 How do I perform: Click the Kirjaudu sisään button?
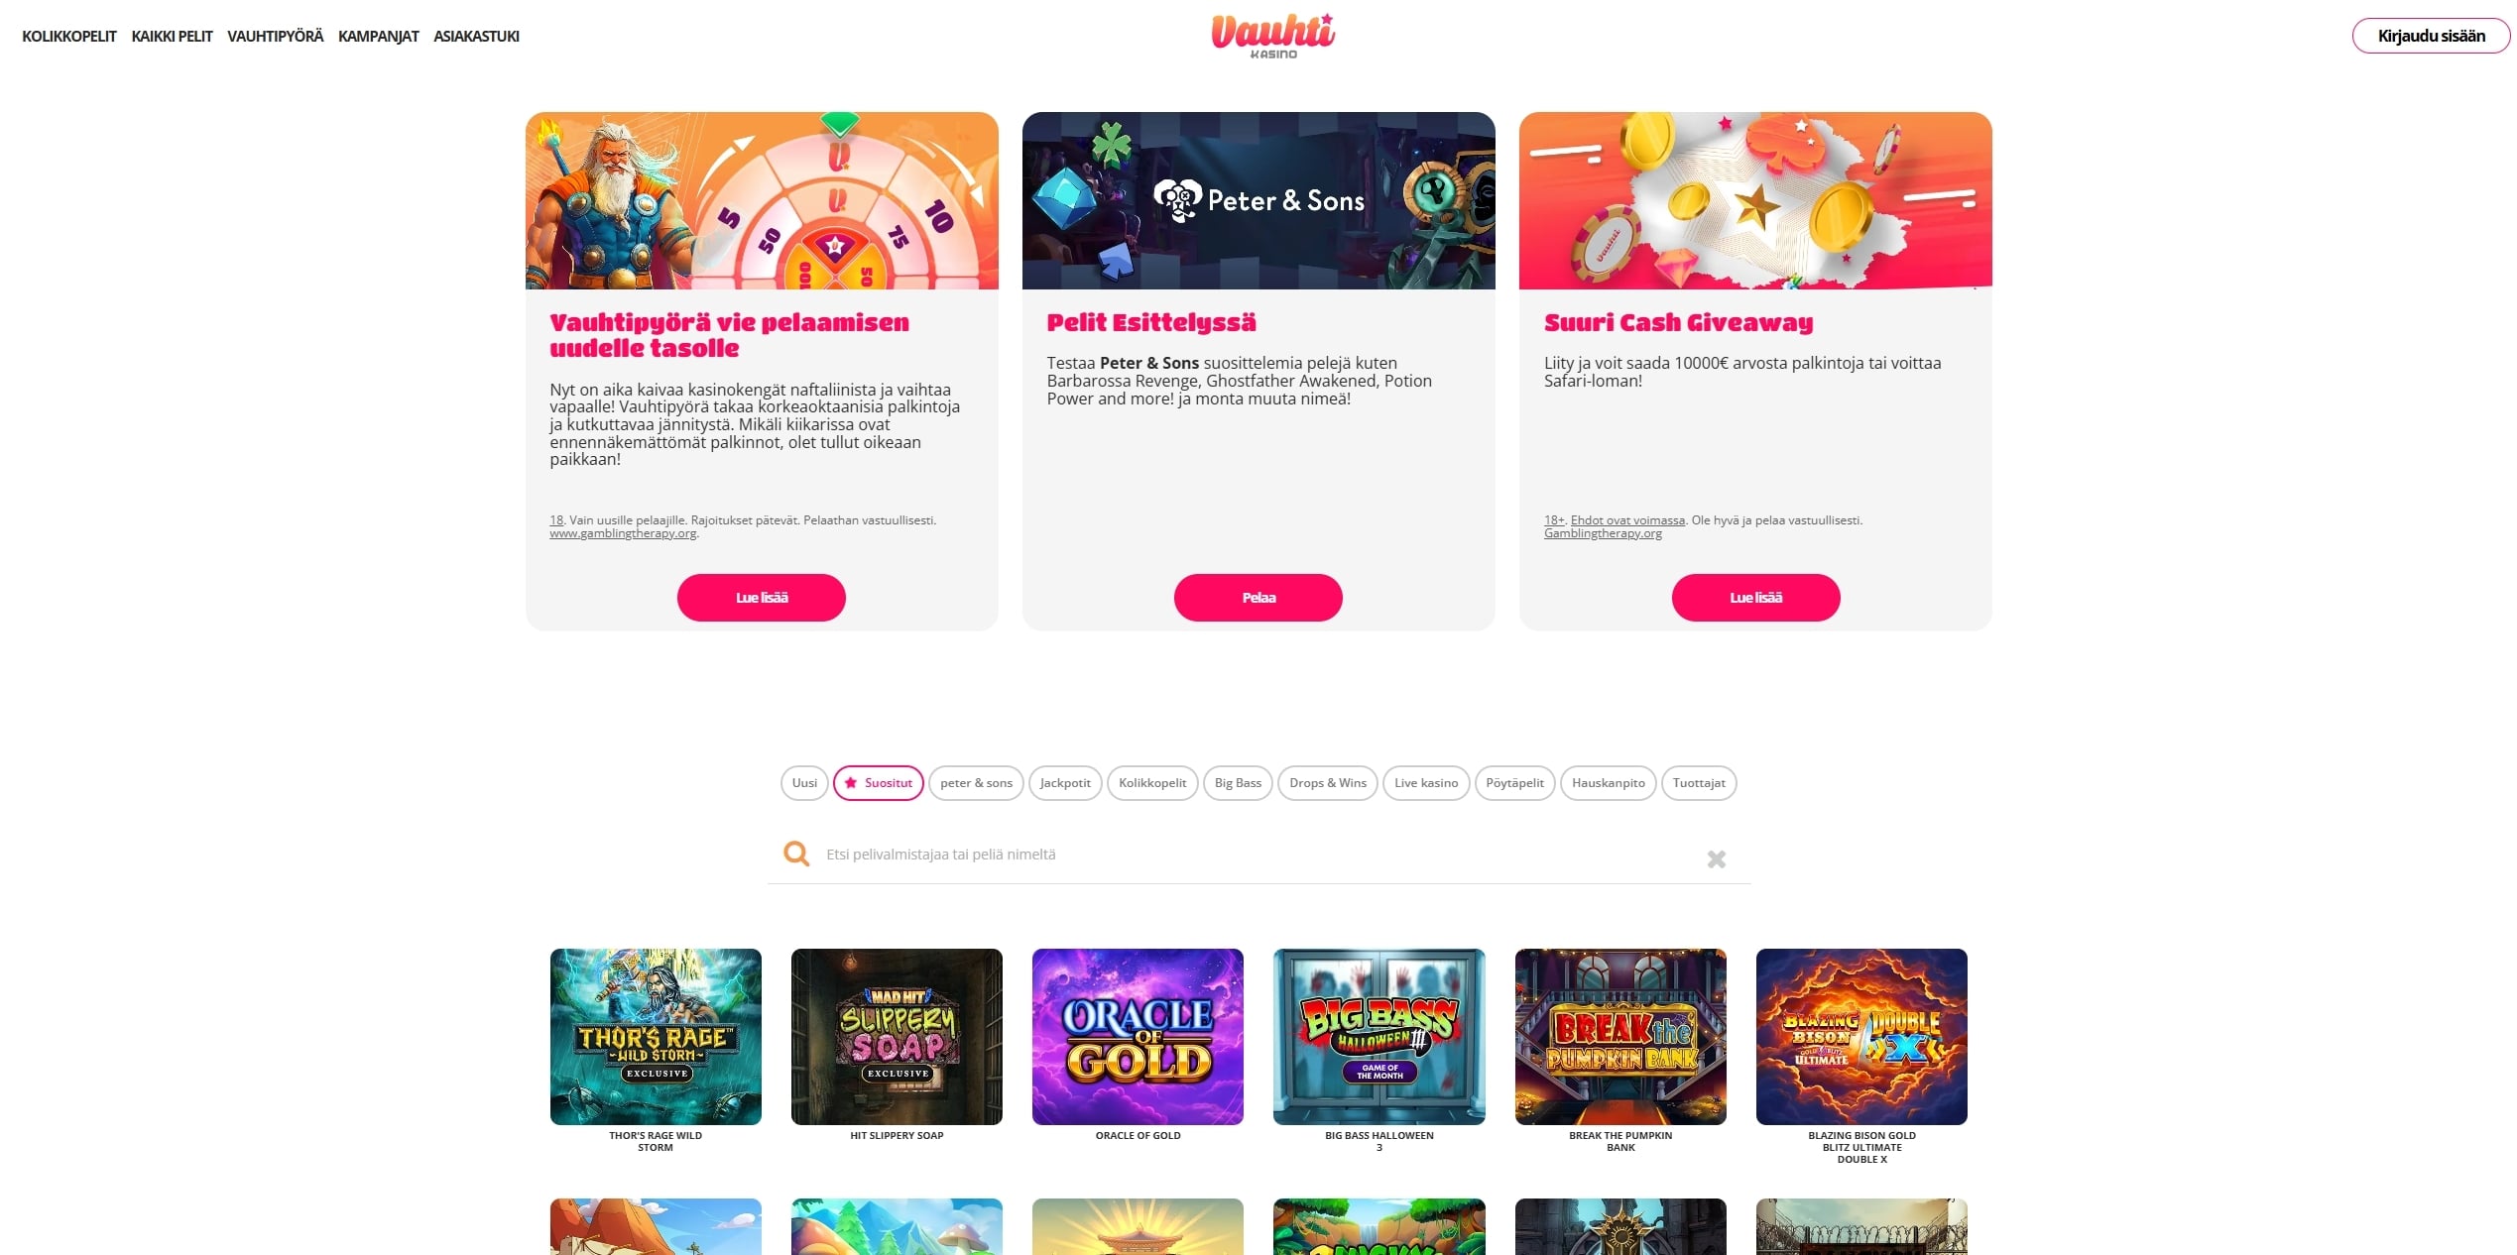coord(2431,36)
